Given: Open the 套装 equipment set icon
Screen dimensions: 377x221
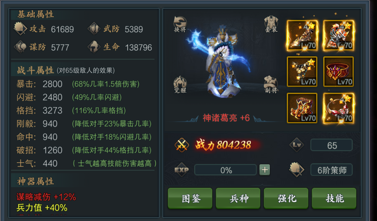Looking at the screenshot, I should coord(271,24).
